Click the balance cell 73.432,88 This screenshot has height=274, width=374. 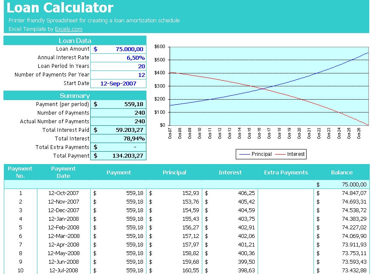click(342, 271)
